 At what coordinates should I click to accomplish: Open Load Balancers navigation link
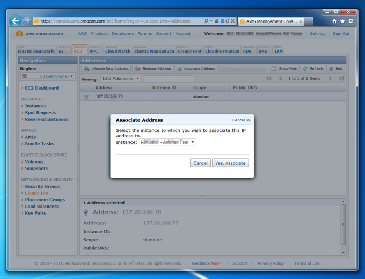tap(42, 207)
